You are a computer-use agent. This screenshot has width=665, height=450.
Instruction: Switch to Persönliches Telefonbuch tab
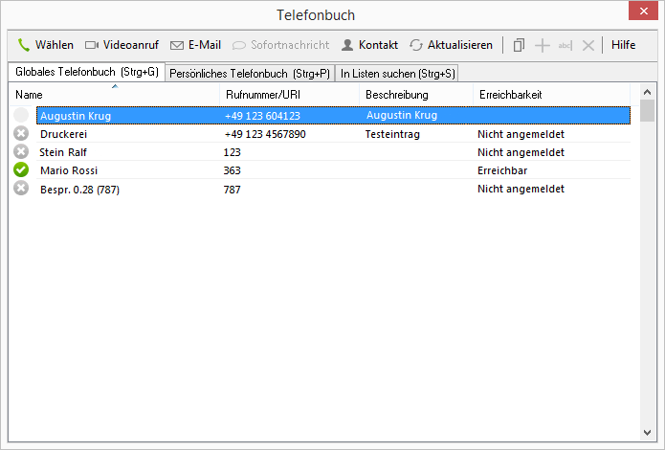pos(249,73)
